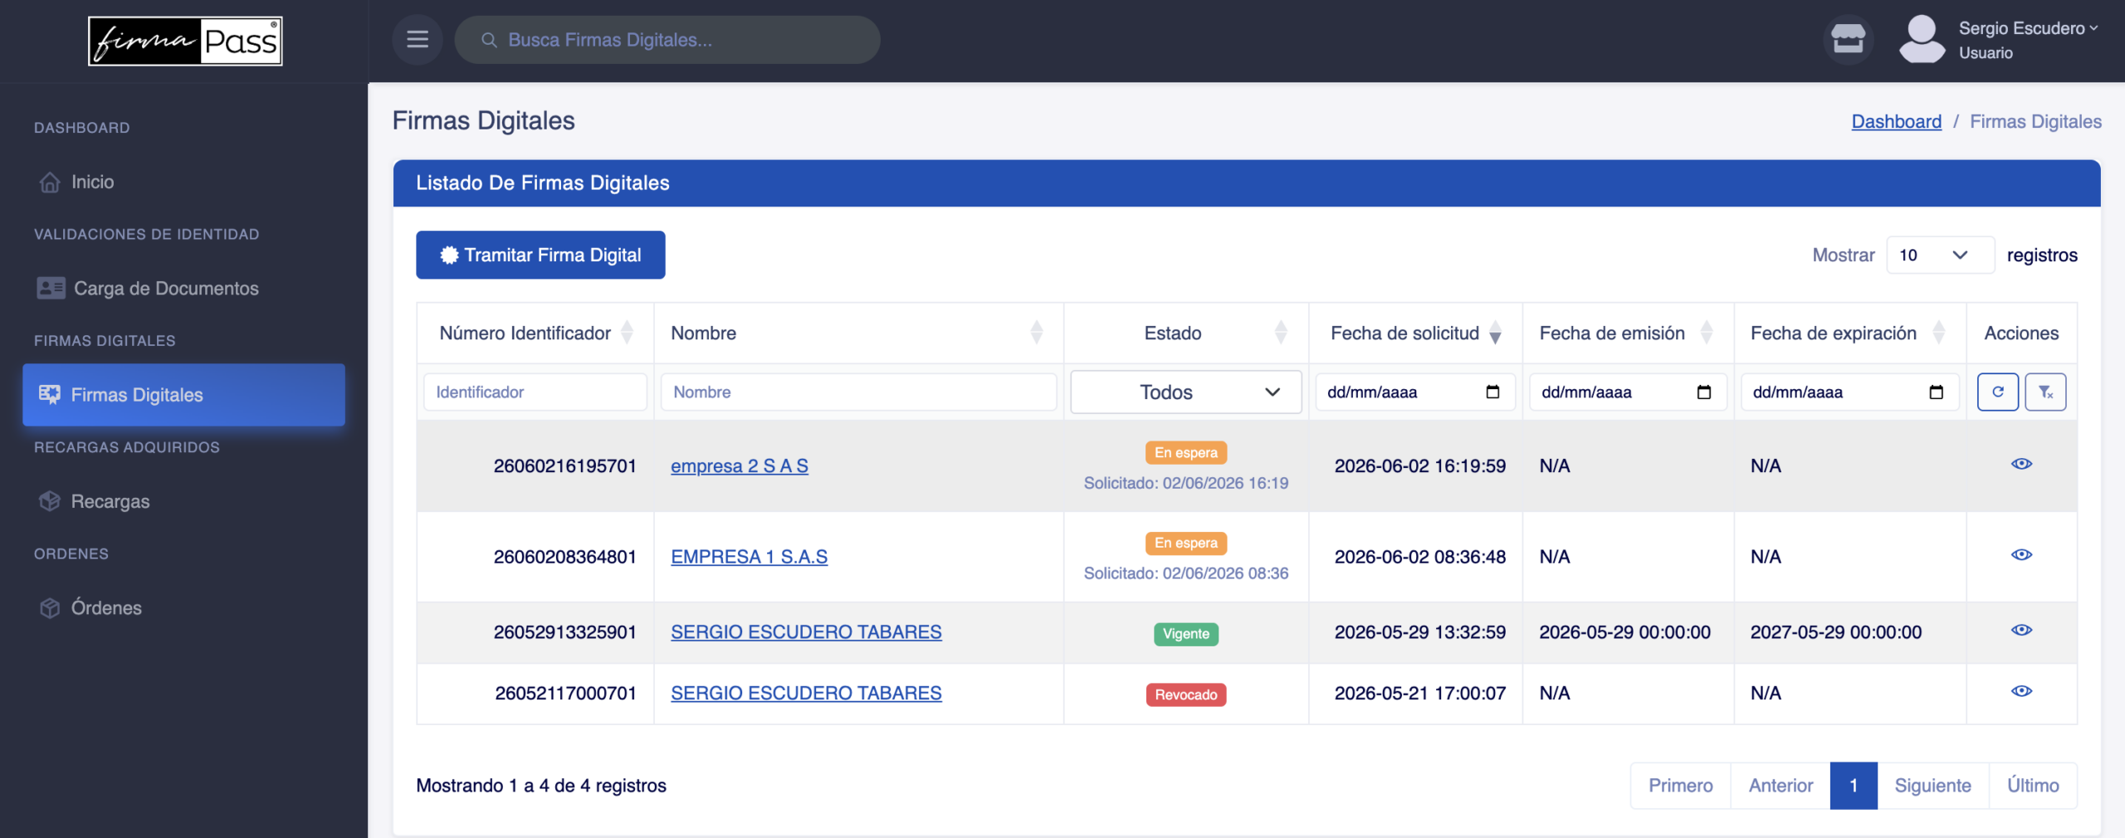
Task: Go to Último page
Action: pyautogui.click(x=2033, y=785)
